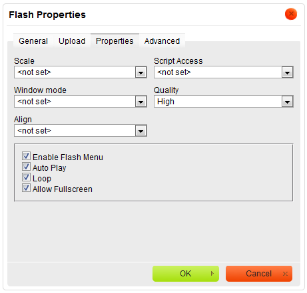Confirm with the green OK button
The height and width of the screenshot is (293, 307).
click(186, 274)
